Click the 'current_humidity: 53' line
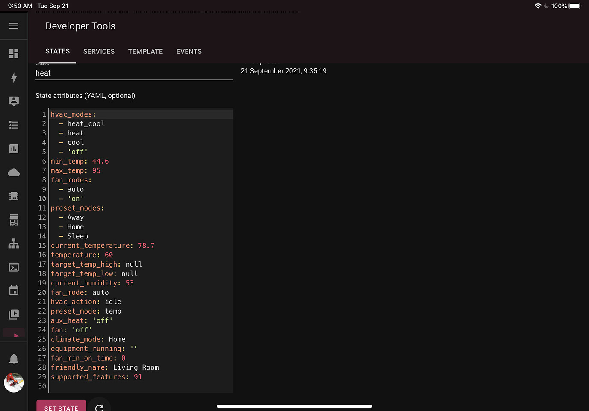This screenshot has height=411, width=589. click(x=92, y=284)
